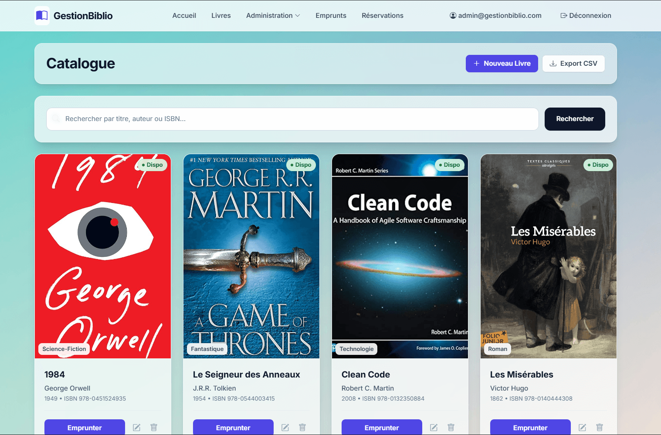This screenshot has height=435, width=661.
Task: Click the Technologie category tag
Action: tap(356, 349)
